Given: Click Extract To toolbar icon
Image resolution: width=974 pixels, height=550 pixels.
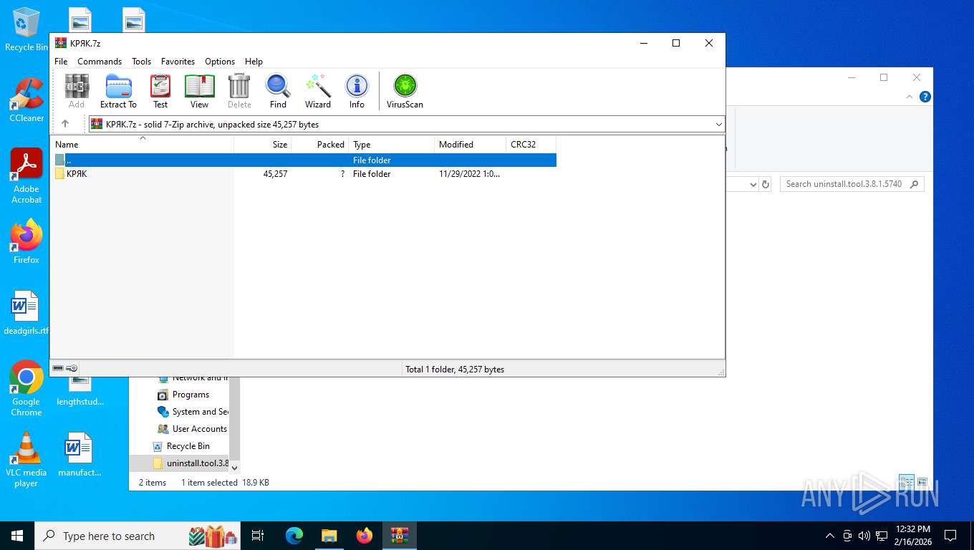Looking at the screenshot, I should 118,91.
